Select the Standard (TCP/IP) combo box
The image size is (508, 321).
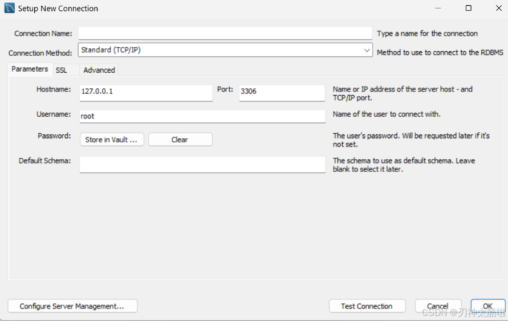point(225,50)
